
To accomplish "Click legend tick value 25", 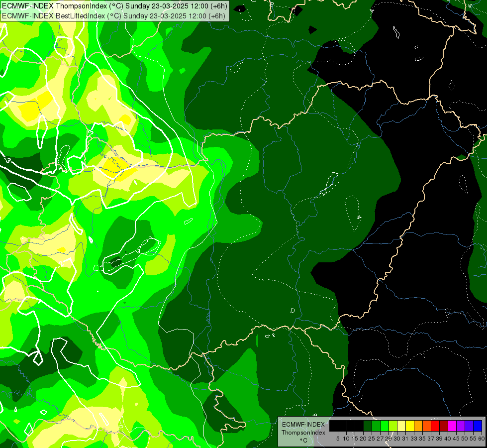I will pos(372,439).
